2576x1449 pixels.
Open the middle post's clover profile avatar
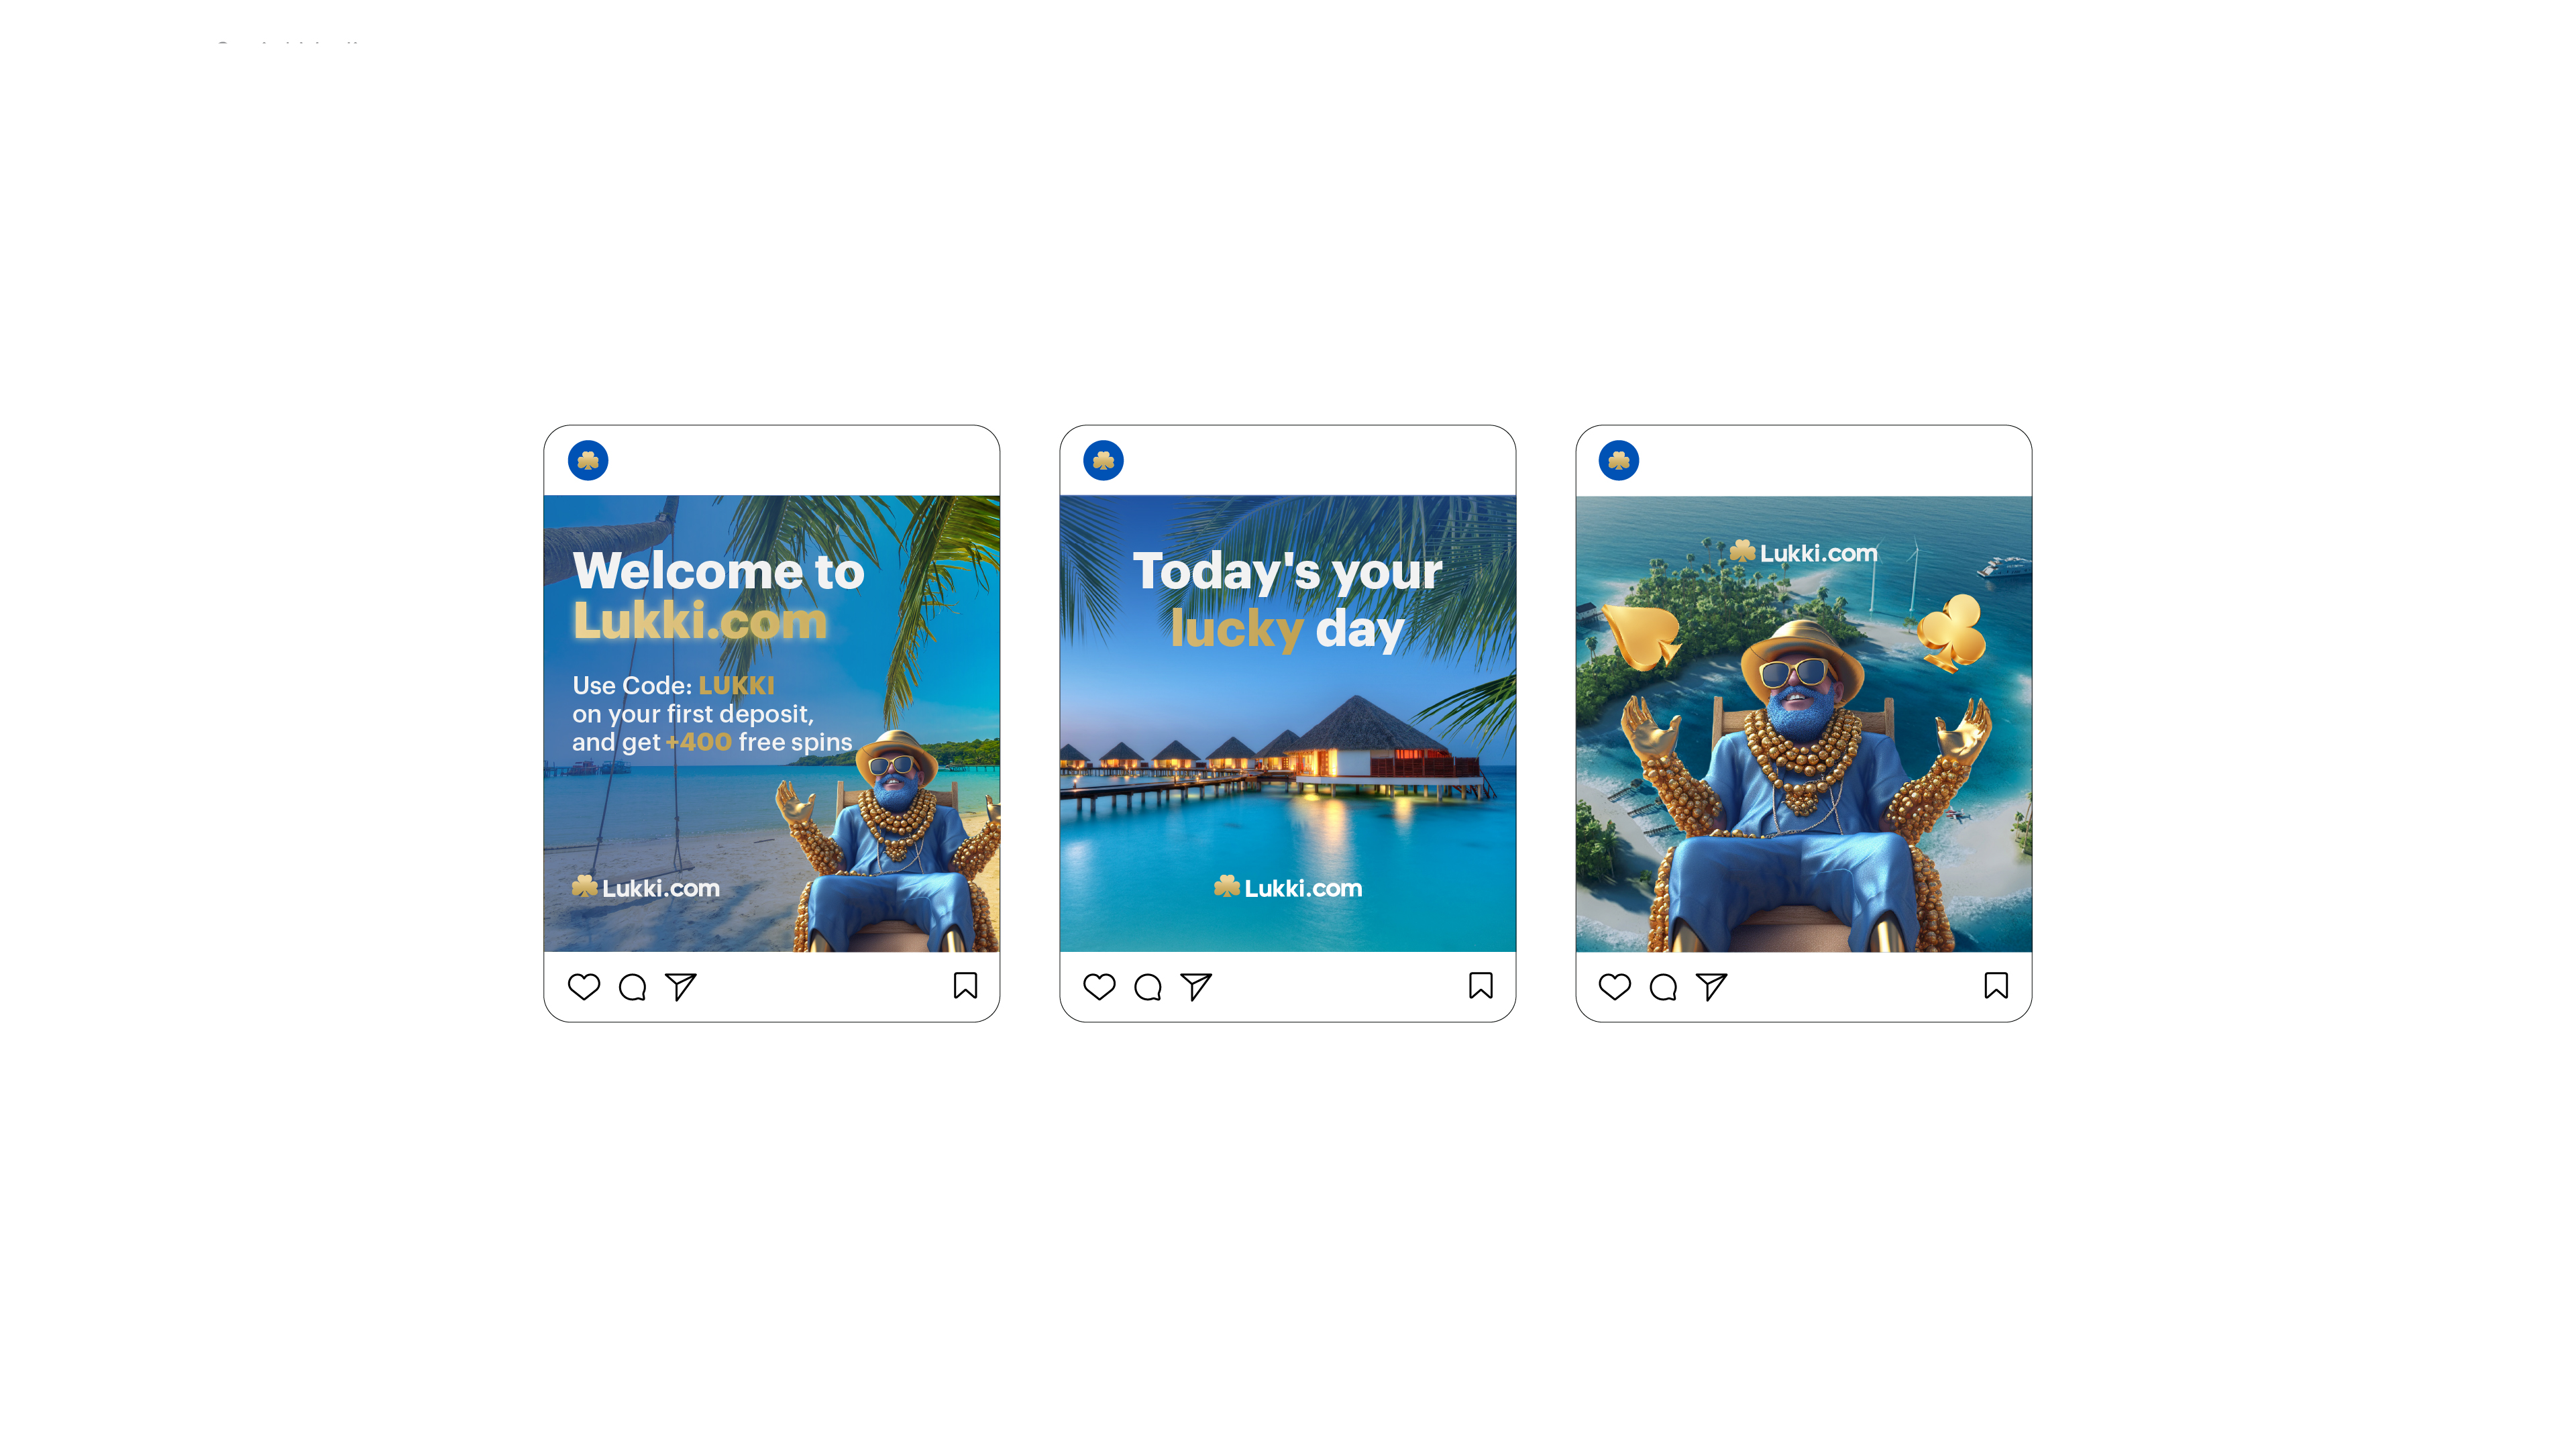pyautogui.click(x=1104, y=460)
